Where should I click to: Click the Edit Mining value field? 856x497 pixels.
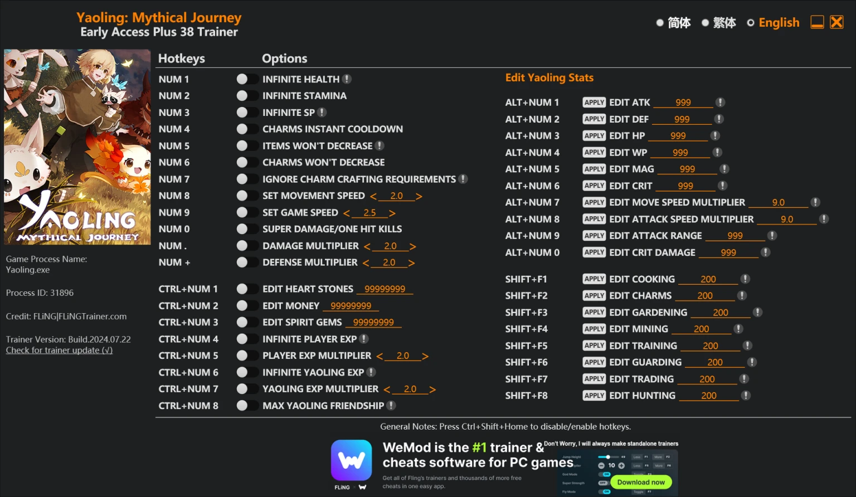[x=702, y=329]
